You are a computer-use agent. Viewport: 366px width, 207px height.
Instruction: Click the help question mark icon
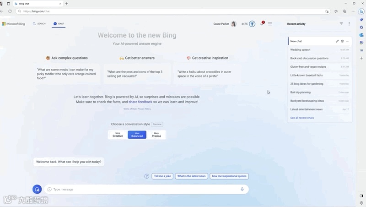[x=146, y=176]
